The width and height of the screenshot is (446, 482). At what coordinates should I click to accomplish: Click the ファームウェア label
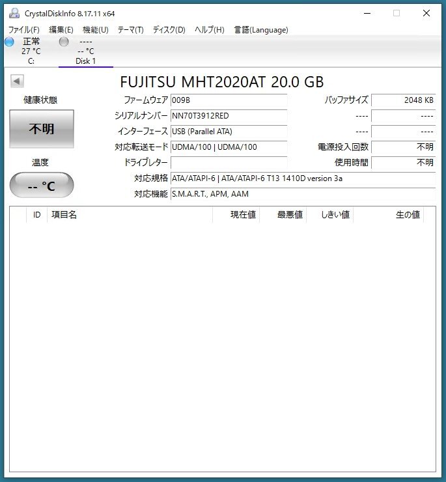click(146, 100)
